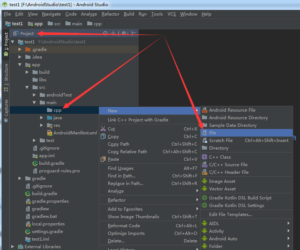Collapse the app module node
The height and width of the screenshot is (250, 300).
coord(20,65)
